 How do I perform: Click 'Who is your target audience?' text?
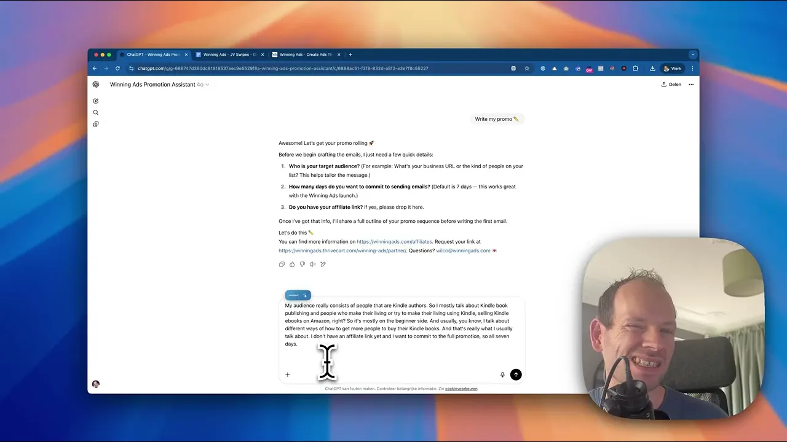click(x=324, y=166)
